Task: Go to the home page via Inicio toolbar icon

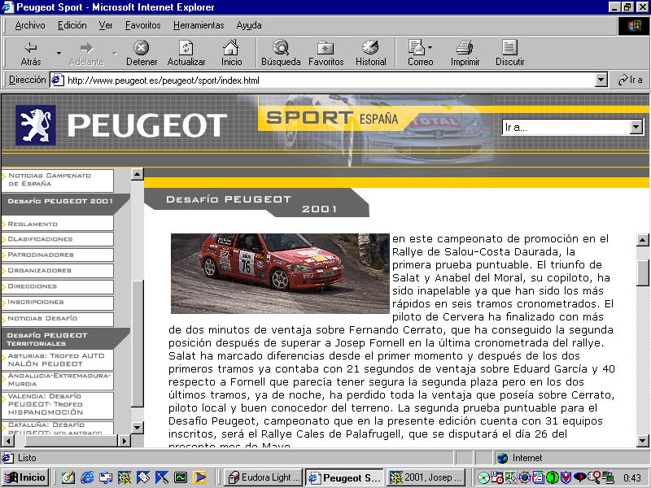Action: [231, 53]
